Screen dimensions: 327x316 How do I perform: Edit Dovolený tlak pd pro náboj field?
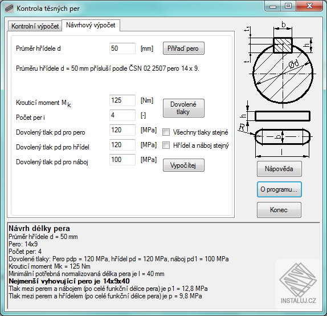pos(122,160)
